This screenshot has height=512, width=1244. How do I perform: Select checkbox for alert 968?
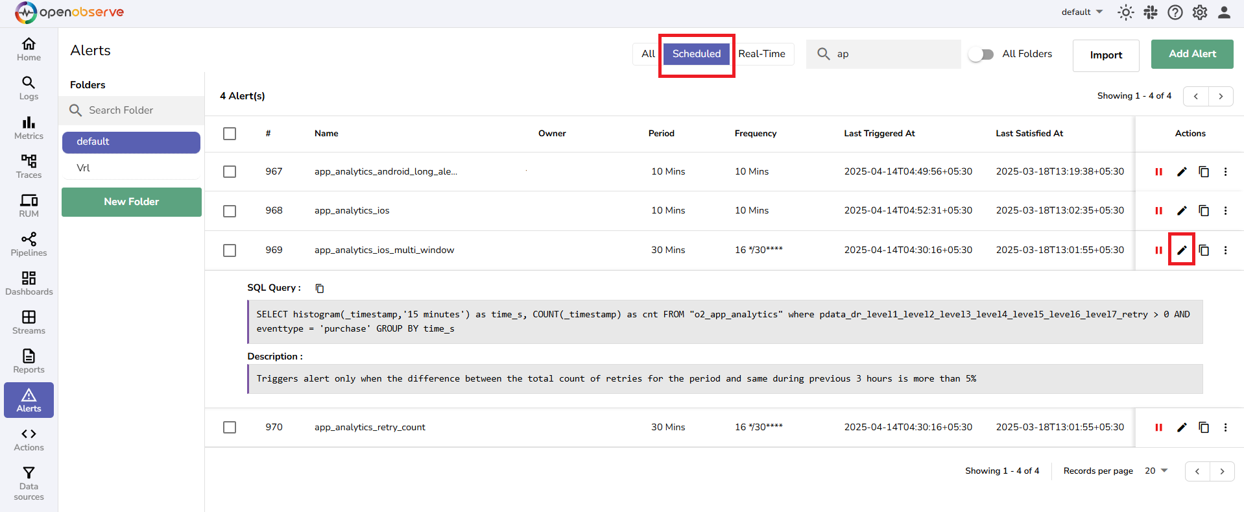click(230, 211)
